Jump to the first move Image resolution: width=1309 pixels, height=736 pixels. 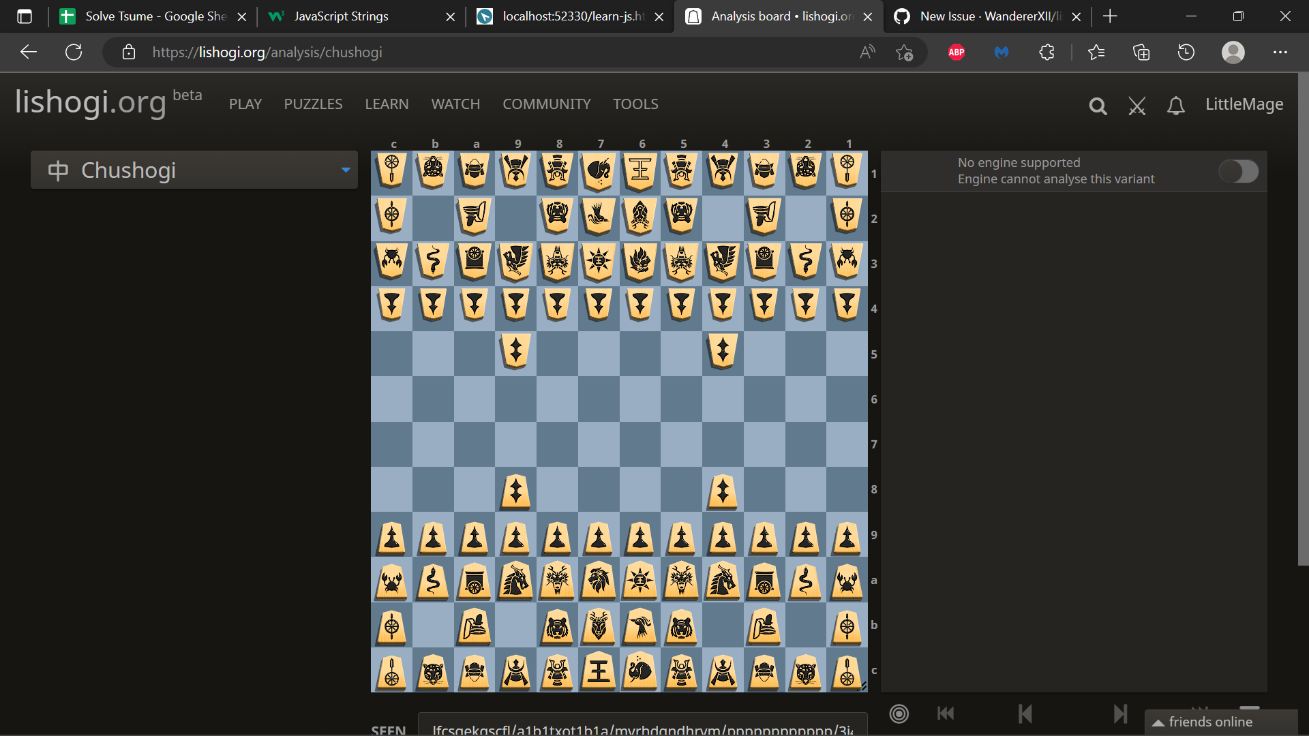click(x=946, y=714)
